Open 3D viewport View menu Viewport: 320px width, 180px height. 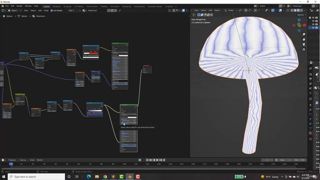click(196, 10)
